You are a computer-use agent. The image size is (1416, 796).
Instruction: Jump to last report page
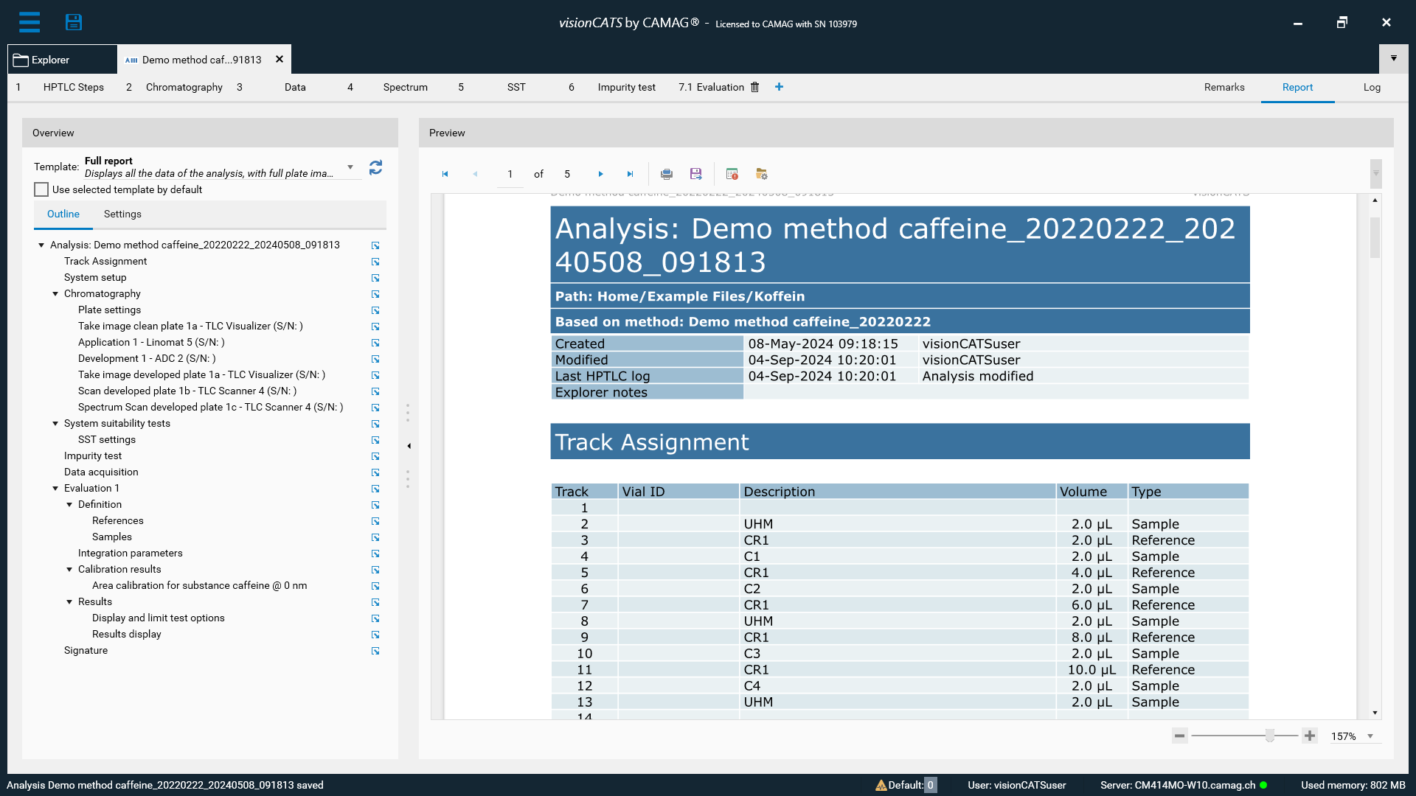pos(630,174)
